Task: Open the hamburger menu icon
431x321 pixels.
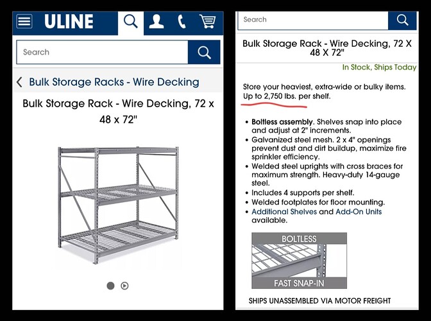Action: [x=24, y=21]
